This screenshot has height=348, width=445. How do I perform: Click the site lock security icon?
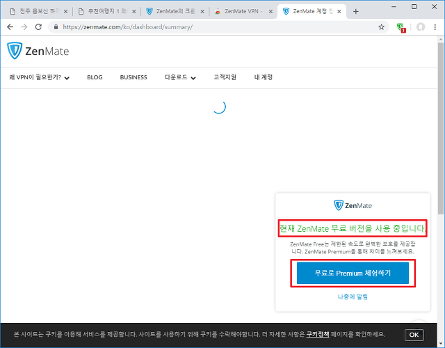click(56, 27)
